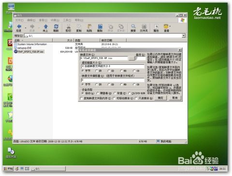Check the removable media checkbox
Viewport: 232px width, 176px height.
tap(114, 98)
